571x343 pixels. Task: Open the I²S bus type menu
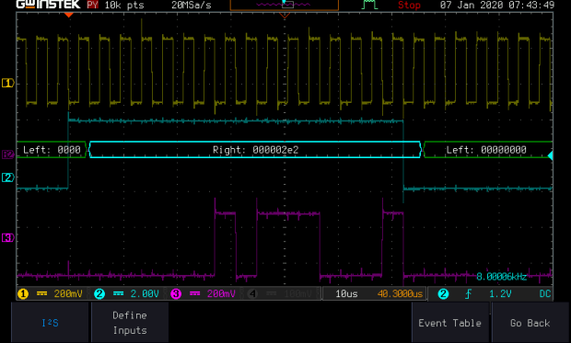[50, 323]
